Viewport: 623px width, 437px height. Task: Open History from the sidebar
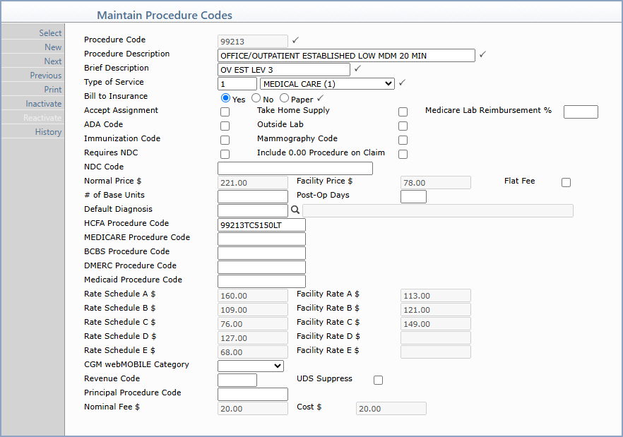(x=48, y=132)
